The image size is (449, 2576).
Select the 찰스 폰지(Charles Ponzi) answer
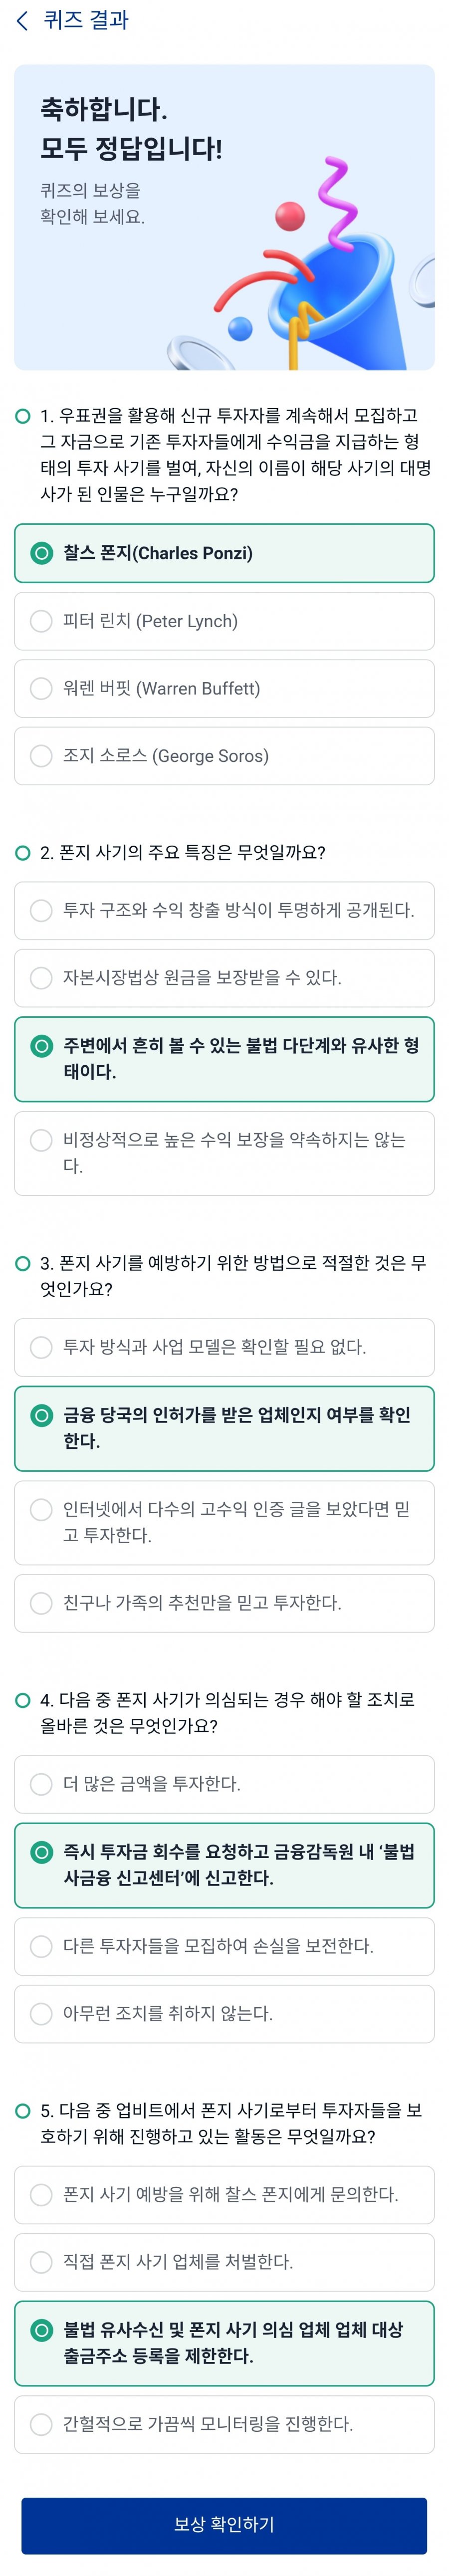coord(224,553)
